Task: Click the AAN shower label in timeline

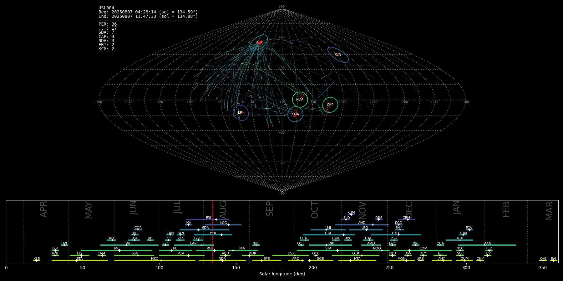Action: tap(488, 244)
